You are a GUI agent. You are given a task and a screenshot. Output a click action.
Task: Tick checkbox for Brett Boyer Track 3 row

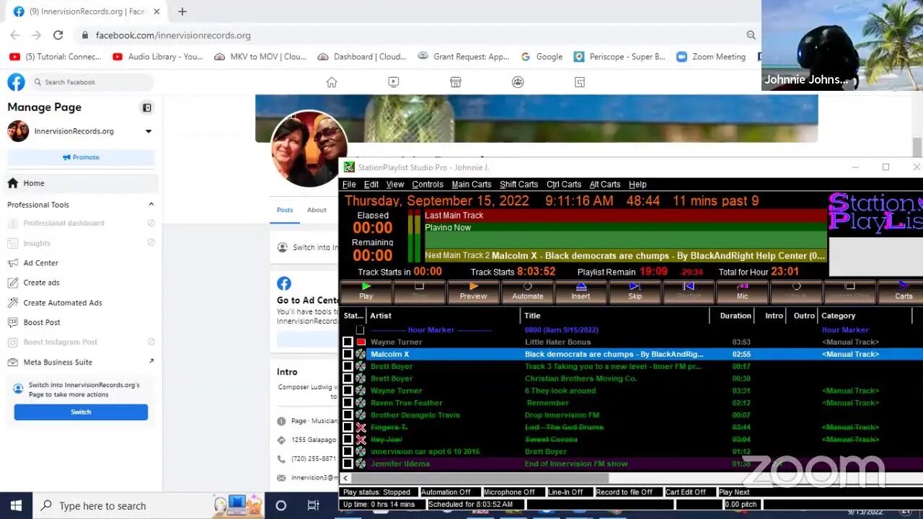[348, 366]
